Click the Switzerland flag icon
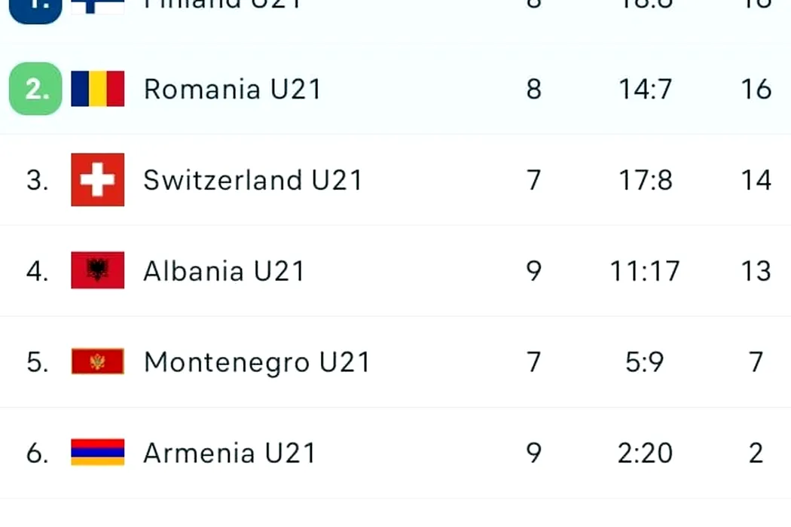This screenshot has width=791, height=527. tap(97, 179)
